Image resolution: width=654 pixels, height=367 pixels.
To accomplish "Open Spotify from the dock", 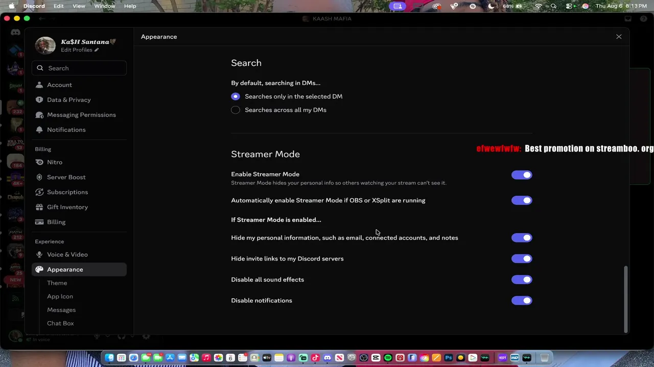I will point(388,358).
